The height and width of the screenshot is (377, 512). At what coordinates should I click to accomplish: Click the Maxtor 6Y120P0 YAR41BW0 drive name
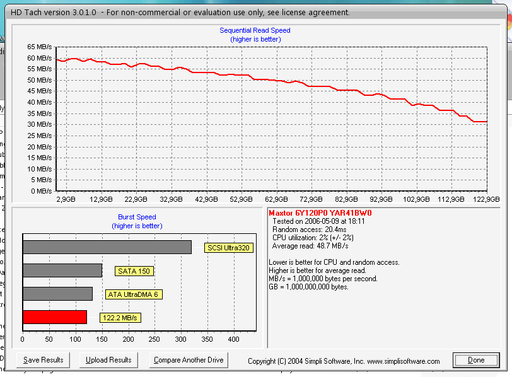tap(320, 213)
